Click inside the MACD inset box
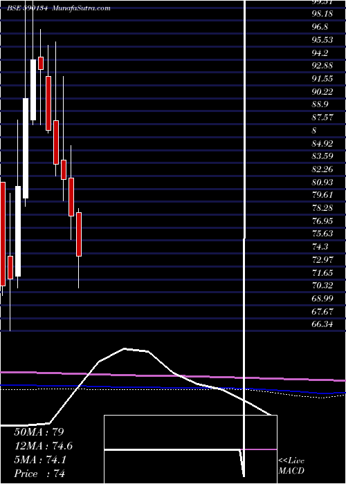Image resolution: width=346 pixels, height=484 pixels. [x=190, y=449]
